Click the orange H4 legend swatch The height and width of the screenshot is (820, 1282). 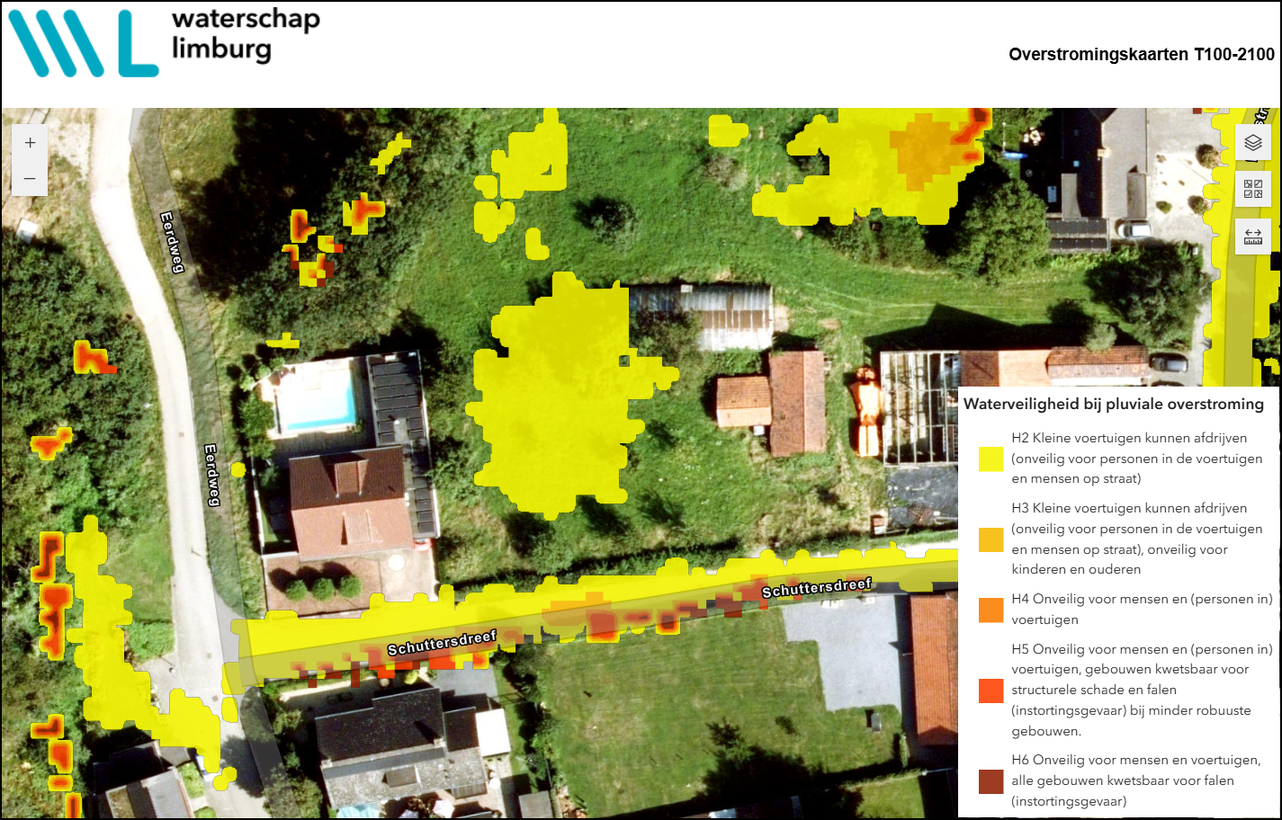[x=991, y=610]
